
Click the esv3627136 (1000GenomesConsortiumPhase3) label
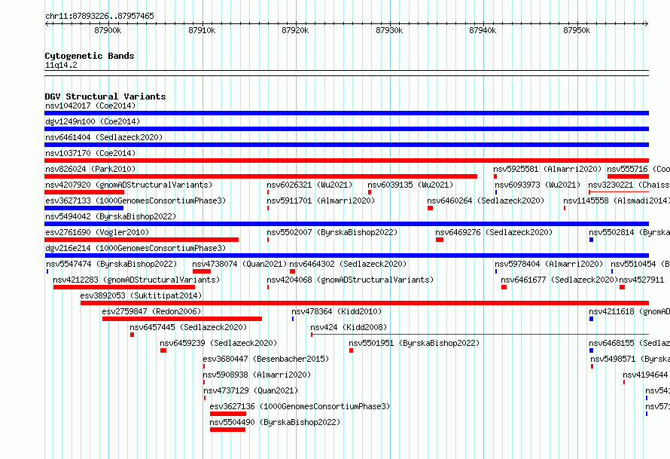point(300,406)
